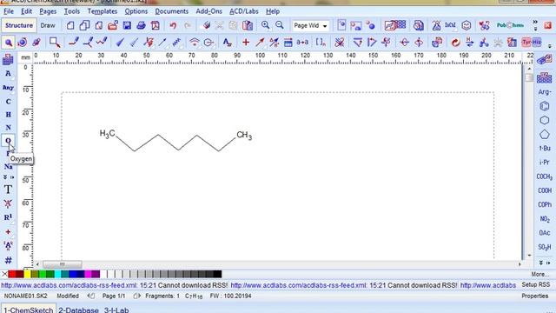Click the Paste clipboard icon
Viewport: 556px width, 313px height.
248,25
